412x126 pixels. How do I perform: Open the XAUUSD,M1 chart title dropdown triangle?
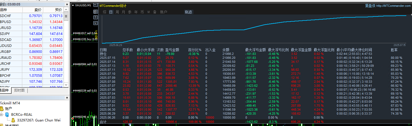pos(73,5)
